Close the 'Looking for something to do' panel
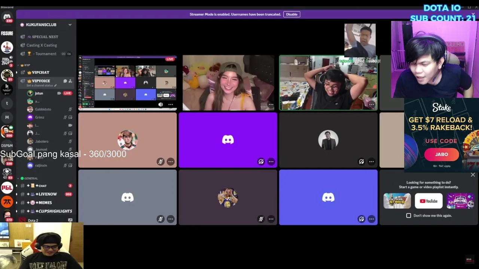 coord(473,175)
